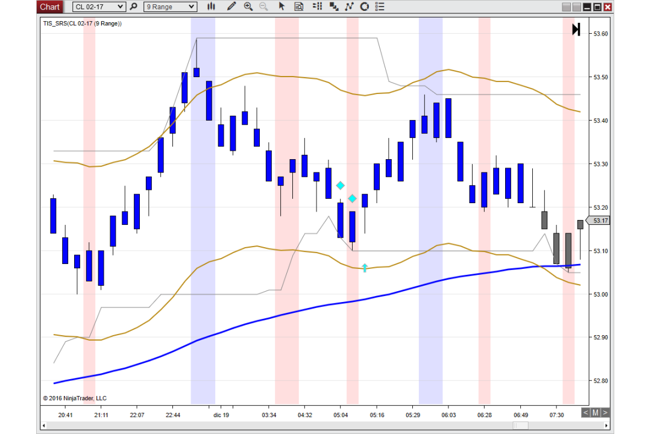The height and width of the screenshot is (434, 651).
Task: Click horizontal scrollbar left arrow
Action: point(43,426)
